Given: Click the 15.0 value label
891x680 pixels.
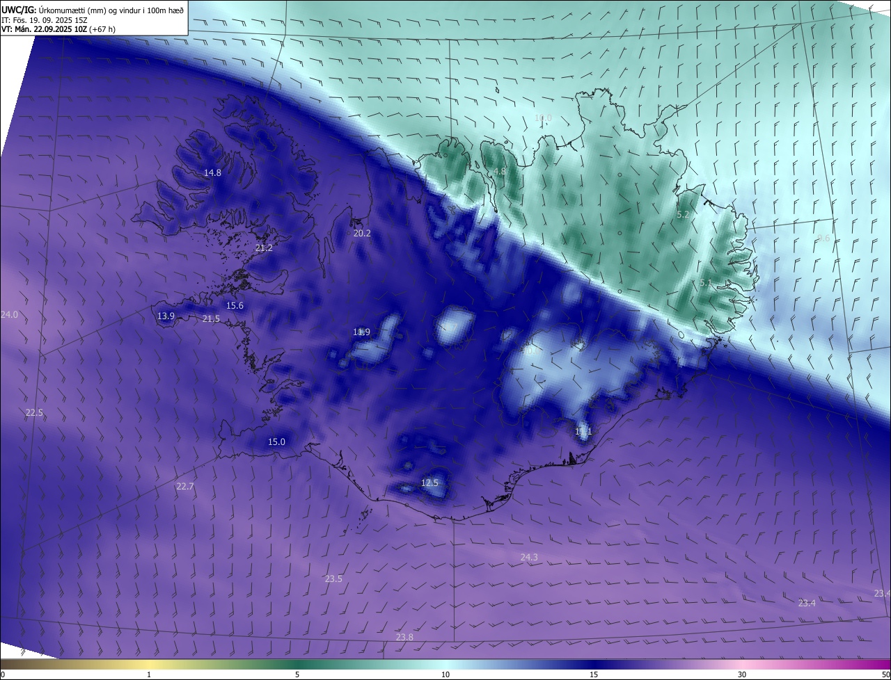Looking at the screenshot, I should point(276,442).
